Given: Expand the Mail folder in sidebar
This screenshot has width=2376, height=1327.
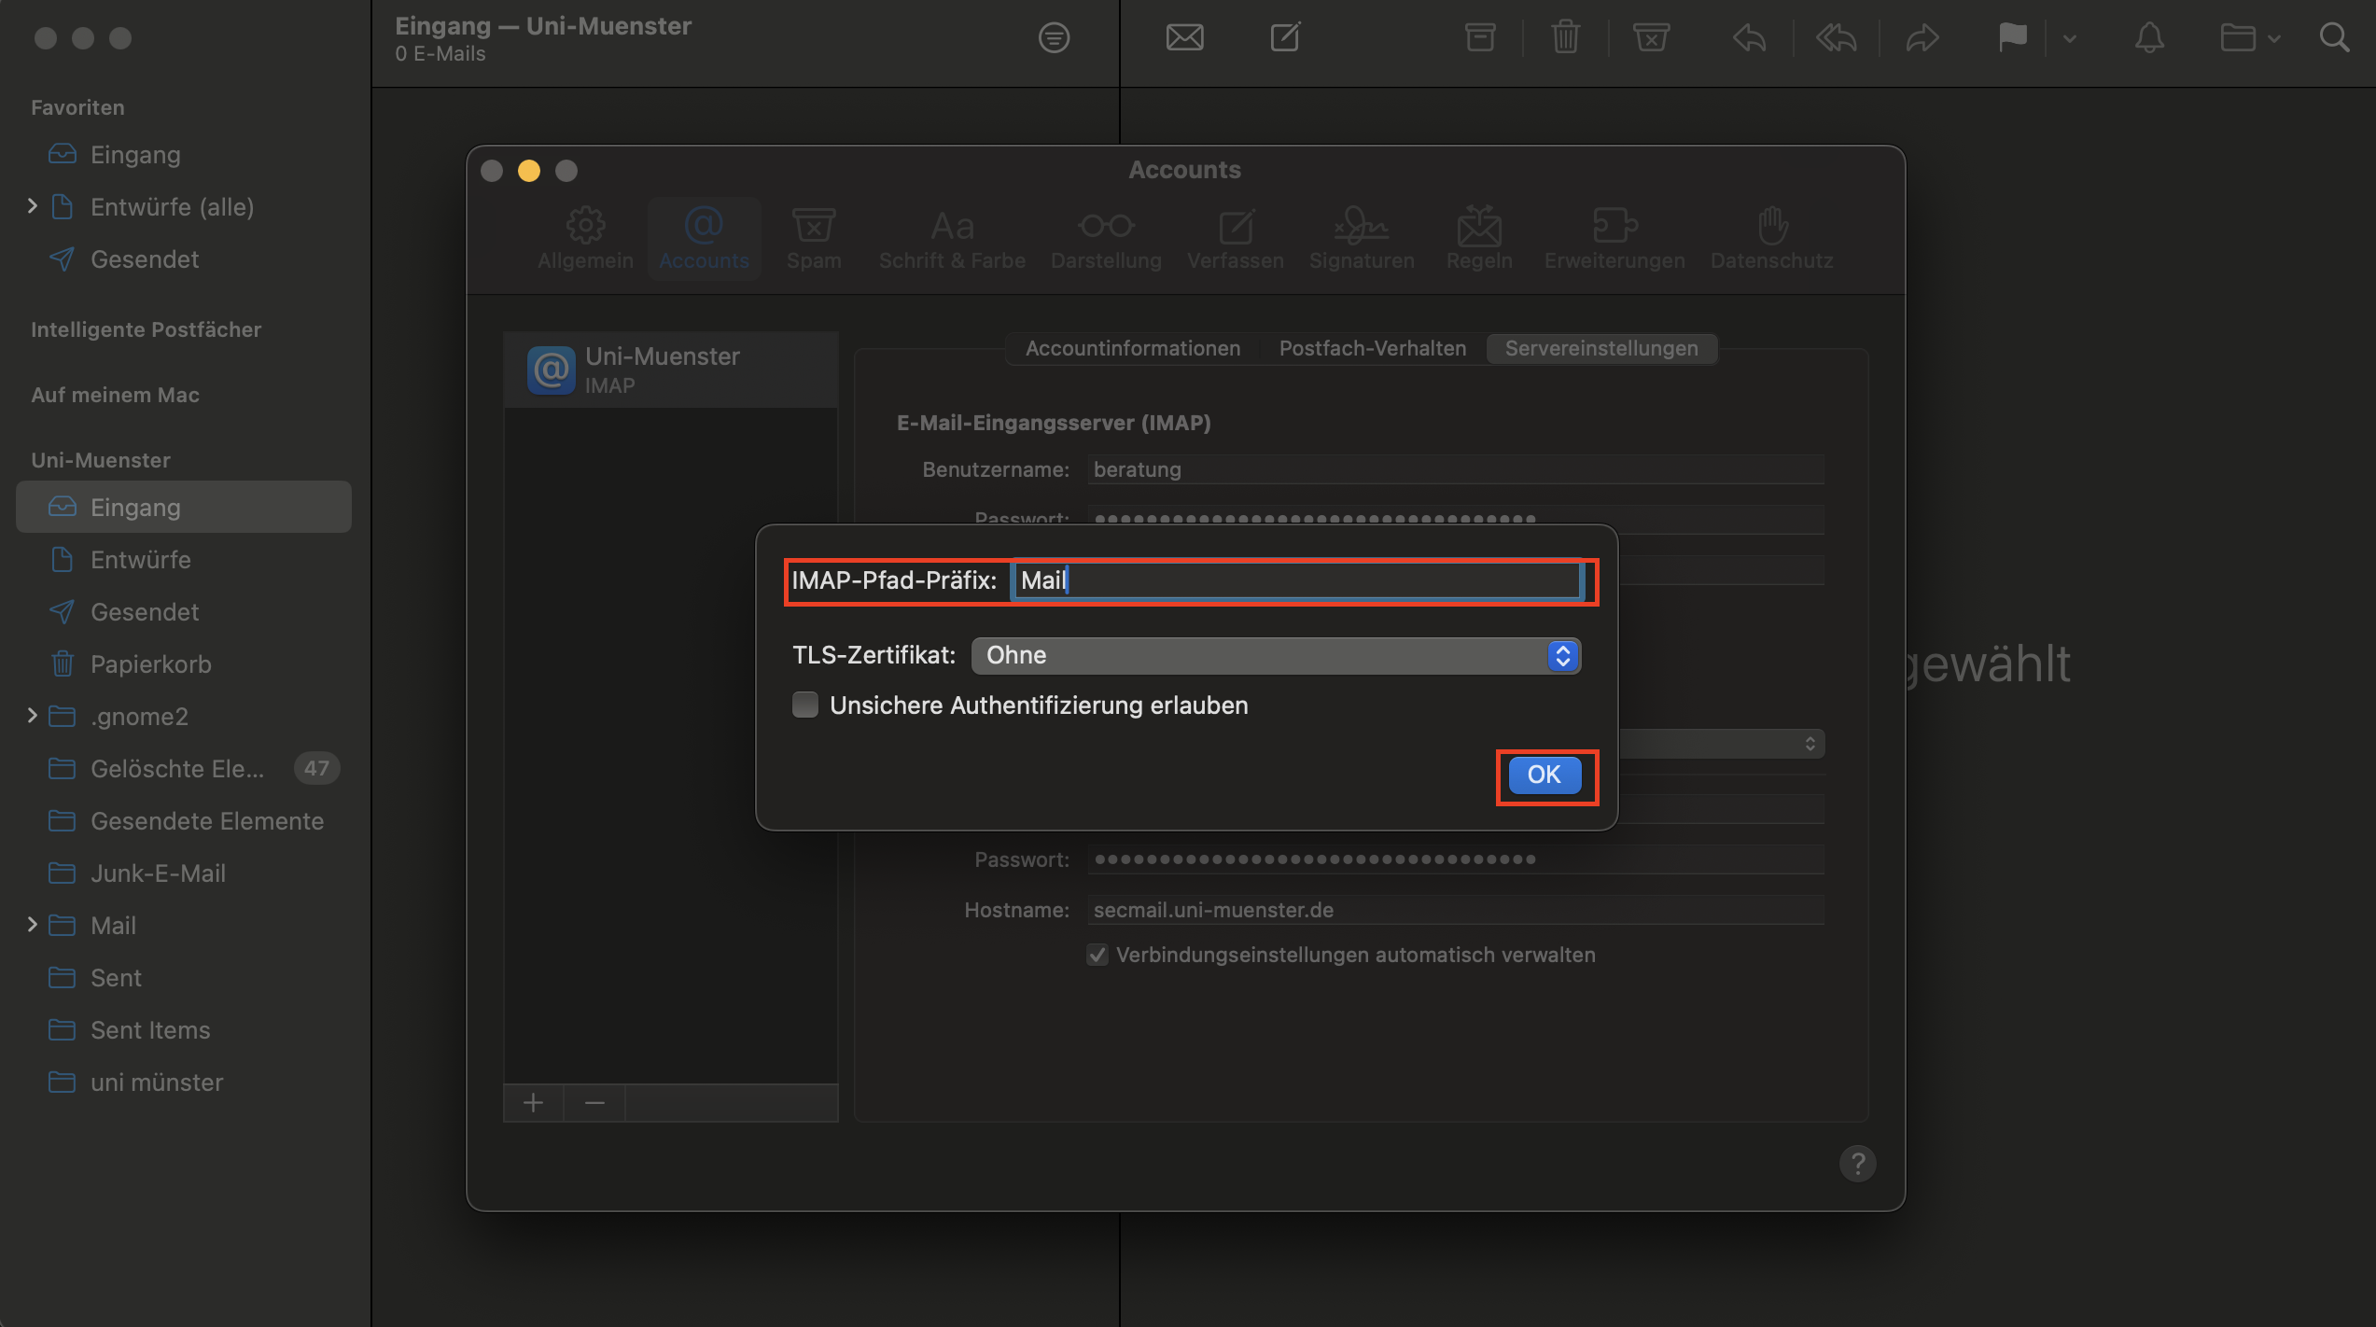Looking at the screenshot, I should click(33, 925).
